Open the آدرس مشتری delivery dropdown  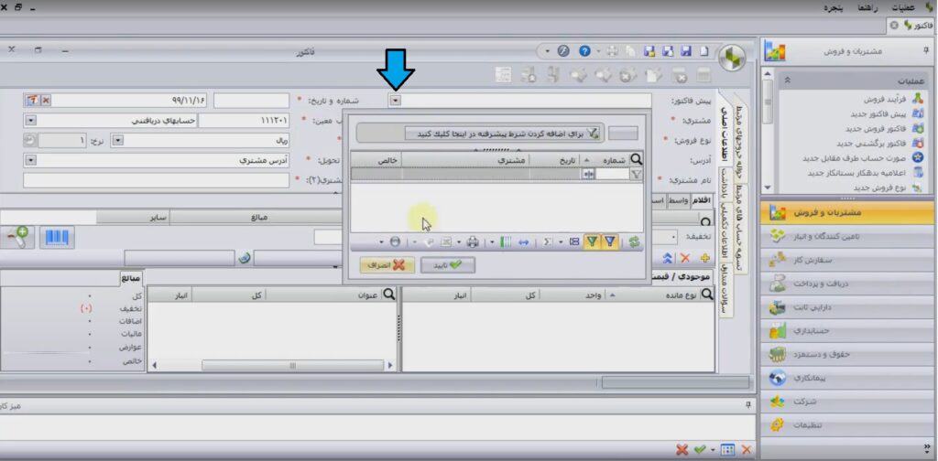pyautogui.click(x=30, y=161)
